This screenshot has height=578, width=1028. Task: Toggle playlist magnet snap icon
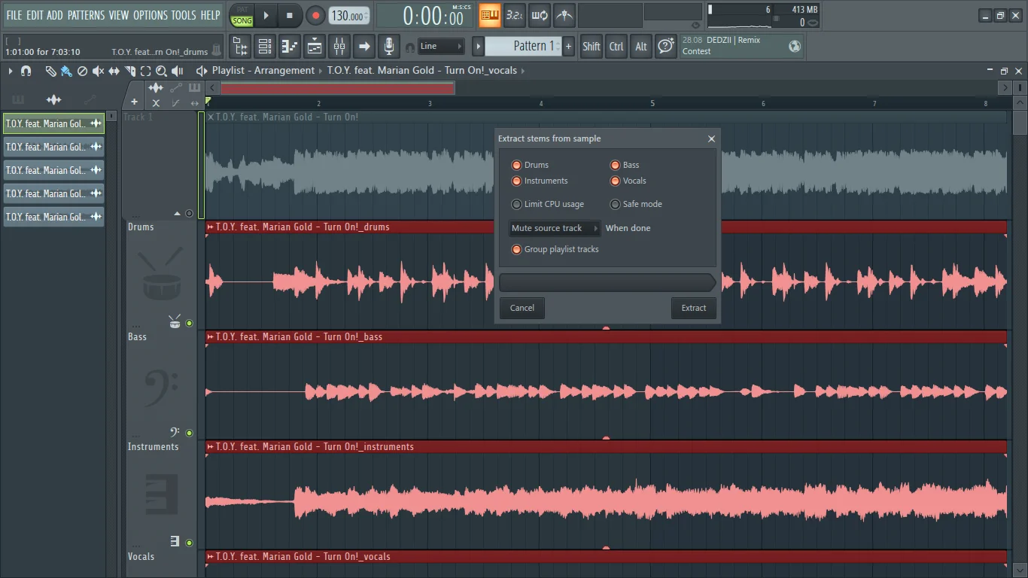tap(26, 71)
